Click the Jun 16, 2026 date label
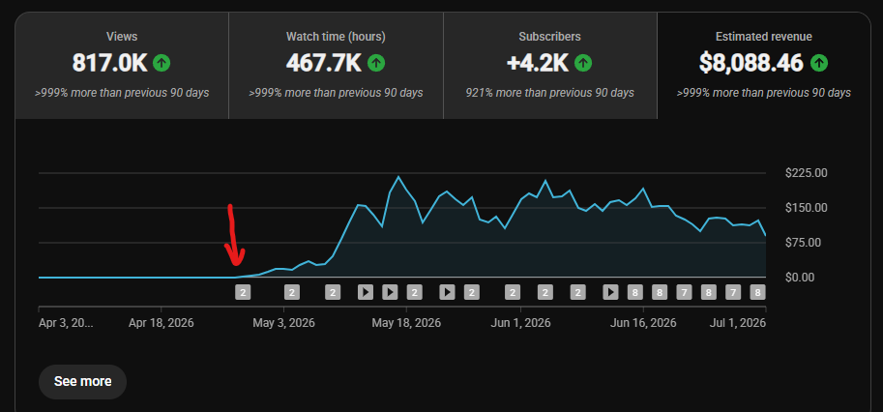Image resolution: width=883 pixels, height=412 pixels. point(643,323)
